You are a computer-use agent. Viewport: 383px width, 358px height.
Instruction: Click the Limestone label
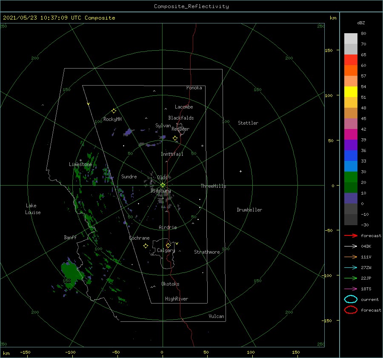point(80,164)
